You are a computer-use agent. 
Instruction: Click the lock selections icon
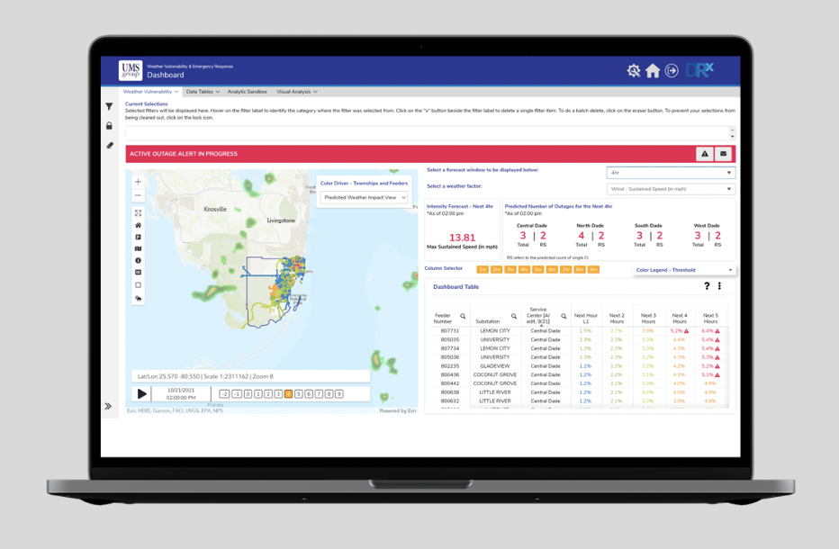(x=109, y=126)
